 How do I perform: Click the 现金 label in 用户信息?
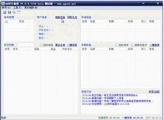point(42,26)
